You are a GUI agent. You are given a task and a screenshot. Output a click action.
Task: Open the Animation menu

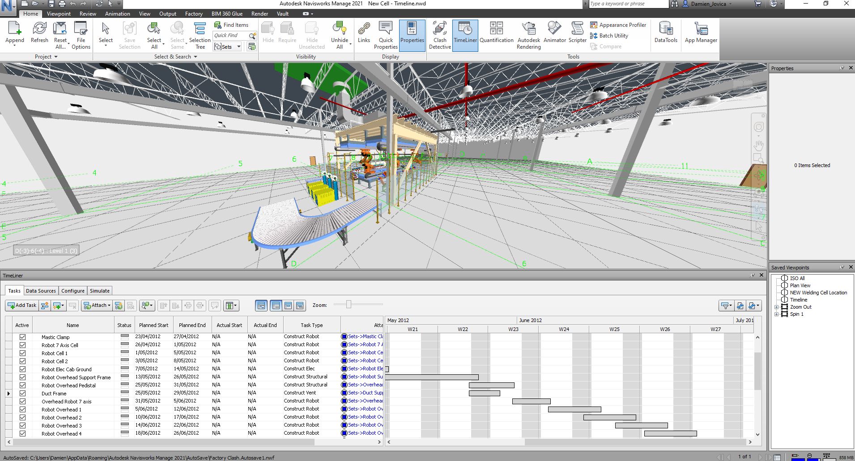[x=117, y=13]
